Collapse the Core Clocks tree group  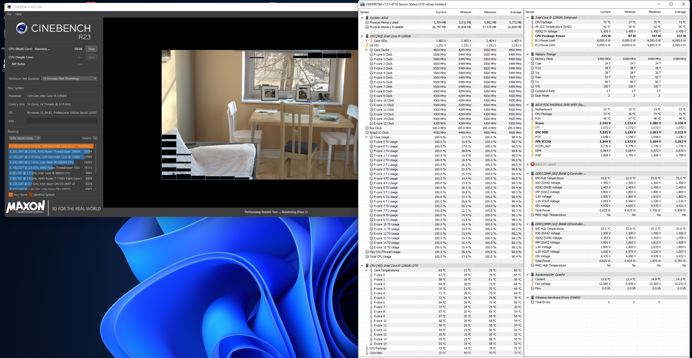tap(366, 50)
